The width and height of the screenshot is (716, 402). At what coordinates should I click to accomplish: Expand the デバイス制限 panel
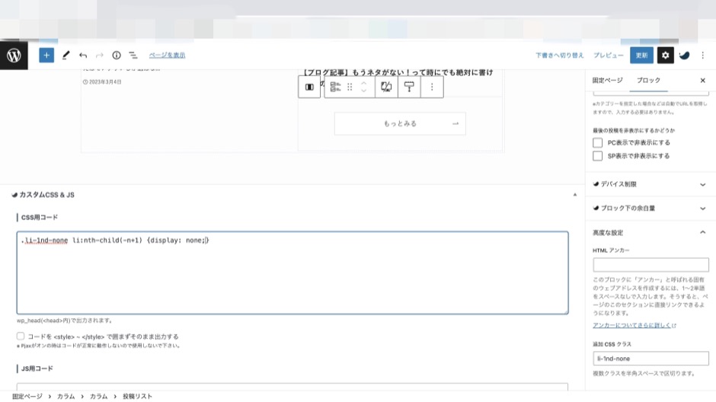pyautogui.click(x=650, y=184)
